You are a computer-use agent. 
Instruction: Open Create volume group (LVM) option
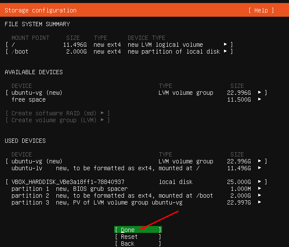[58, 120]
